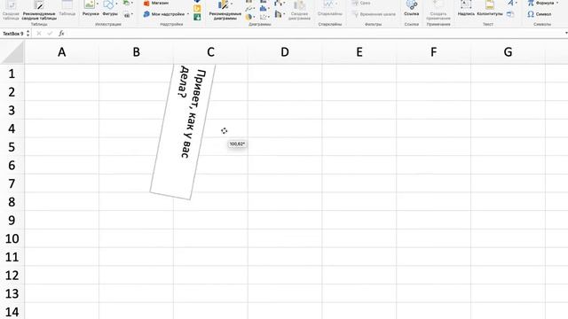
Task: Click the pie chart icon
Action: tap(248, 17)
